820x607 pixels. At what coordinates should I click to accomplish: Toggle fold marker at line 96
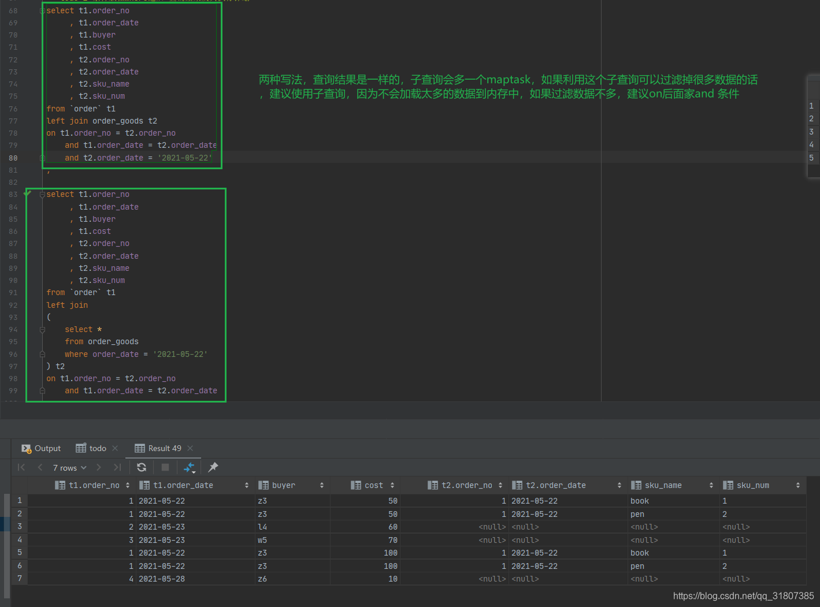(42, 354)
